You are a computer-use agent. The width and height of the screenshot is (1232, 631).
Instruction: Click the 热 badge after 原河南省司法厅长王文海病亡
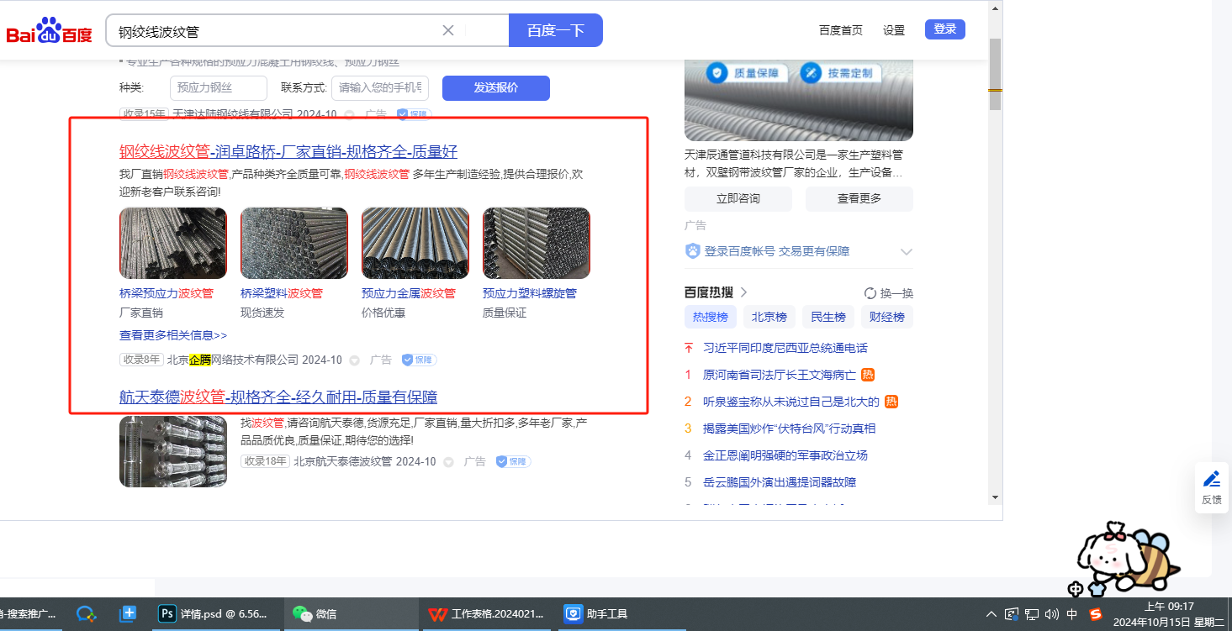(868, 375)
